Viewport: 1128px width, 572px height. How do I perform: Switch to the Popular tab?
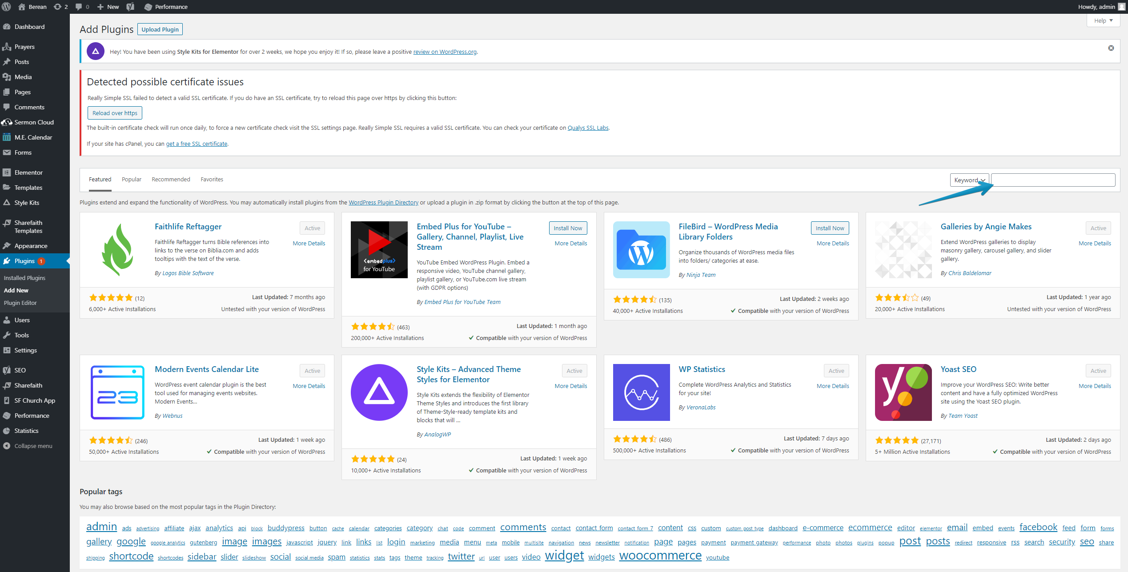[x=132, y=180]
